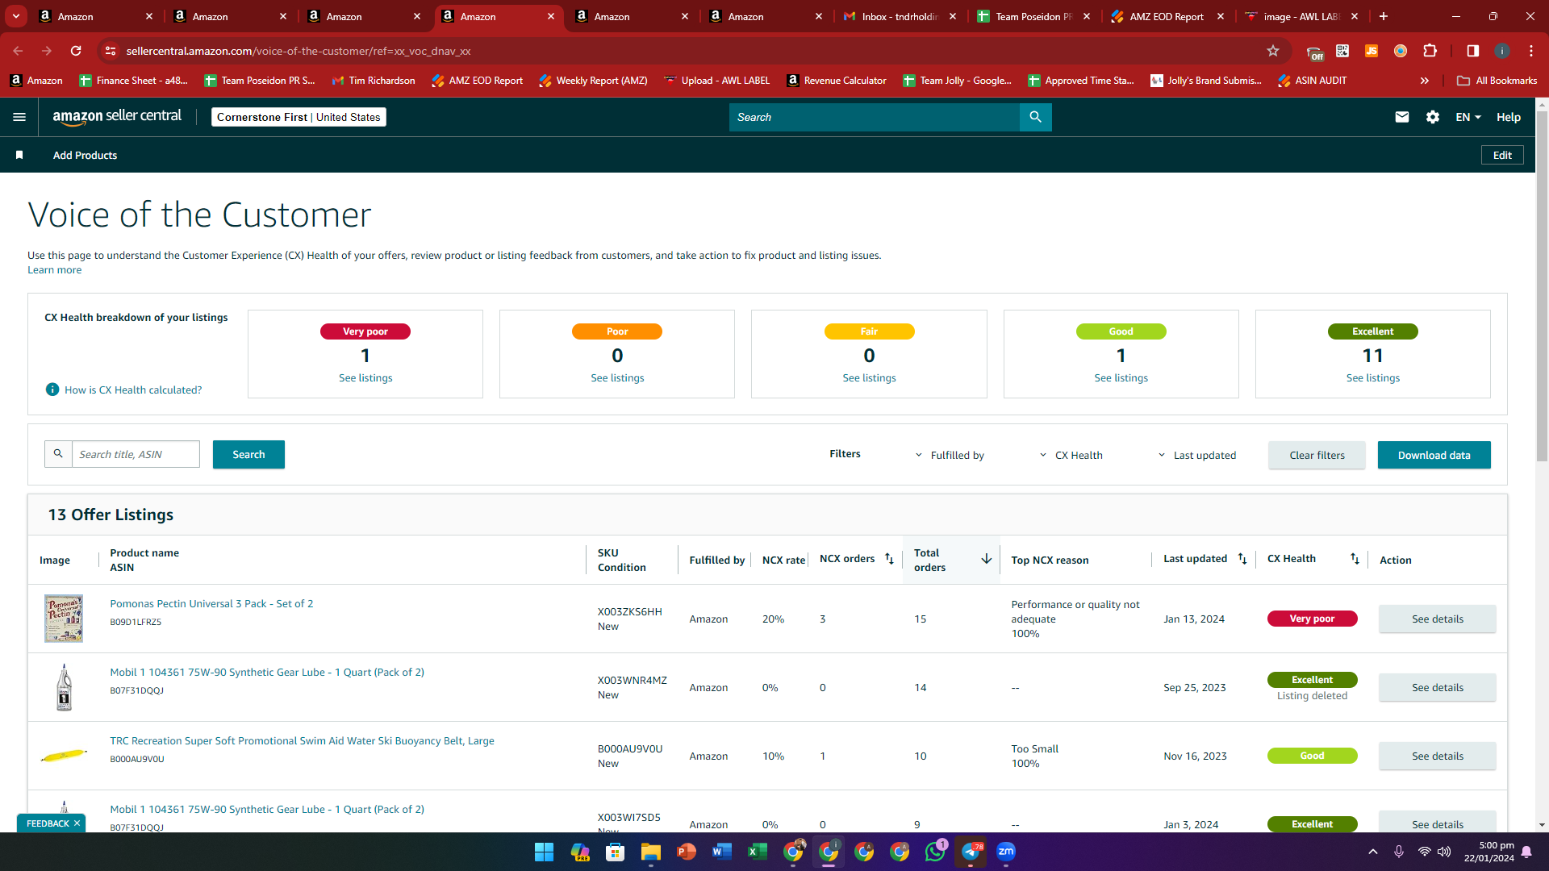Click the Add Products shortcut
Screen dimensions: 1549x871
pos(85,155)
